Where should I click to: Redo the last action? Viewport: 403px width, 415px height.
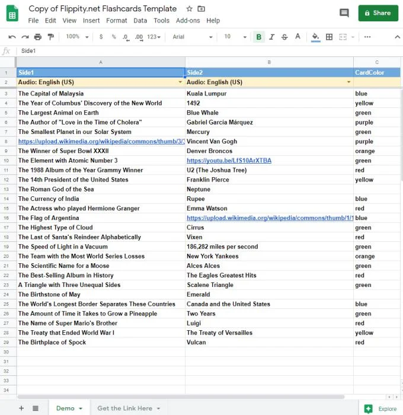[25, 37]
